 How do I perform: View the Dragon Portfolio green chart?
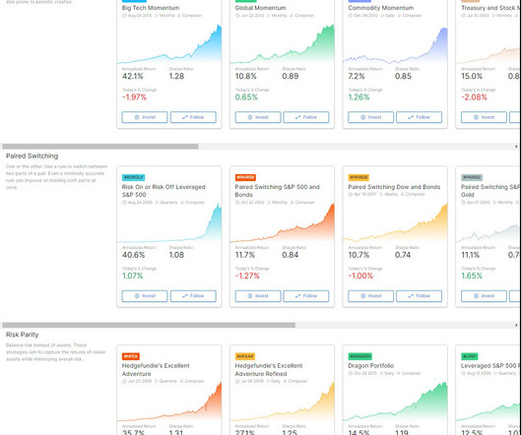[x=395, y=403]
